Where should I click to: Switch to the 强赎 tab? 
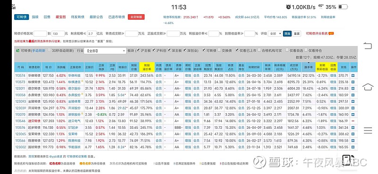coord(35,17)
